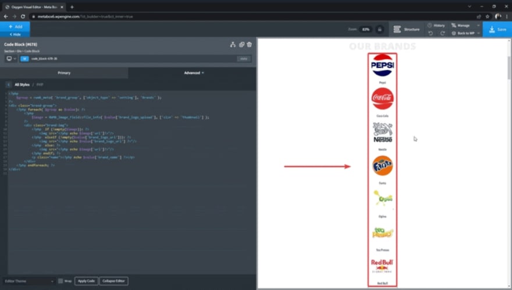This screenshot has height=290, width=512.
Task: Click the Collapse Editor button
Action: click(113, 281)
